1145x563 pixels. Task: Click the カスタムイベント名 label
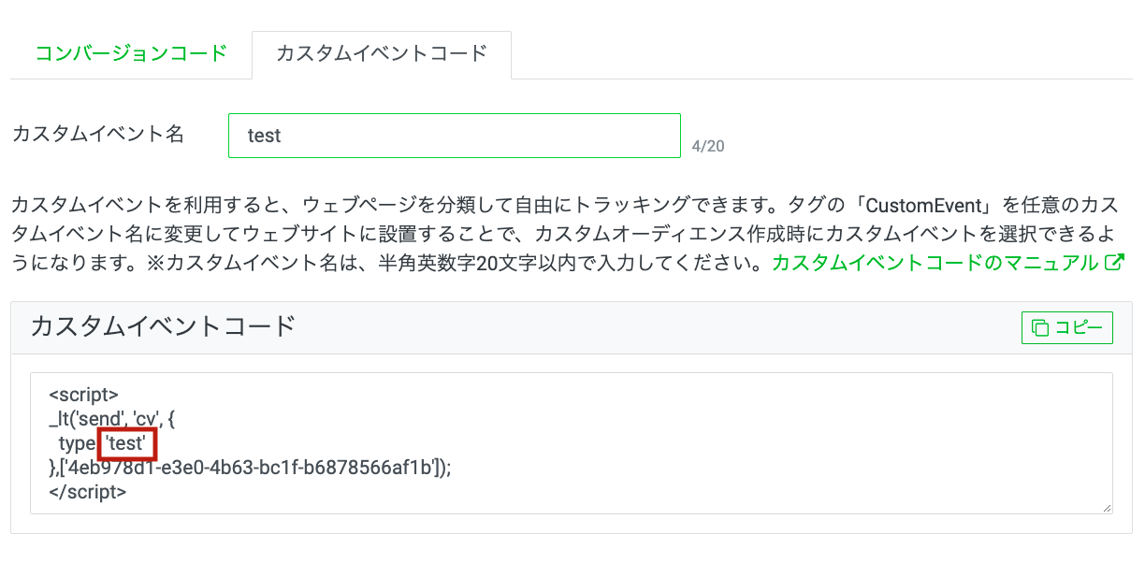click(98, 134)
